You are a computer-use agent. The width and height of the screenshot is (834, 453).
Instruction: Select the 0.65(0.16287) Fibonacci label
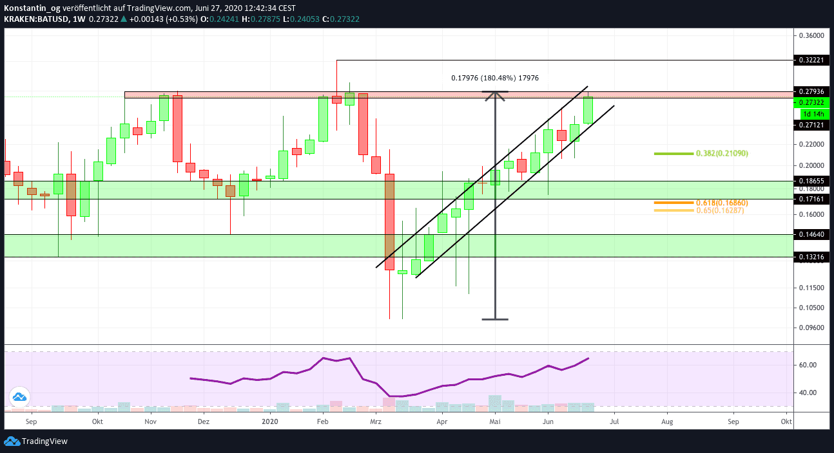pyautogui.click(x=720, y=210)
